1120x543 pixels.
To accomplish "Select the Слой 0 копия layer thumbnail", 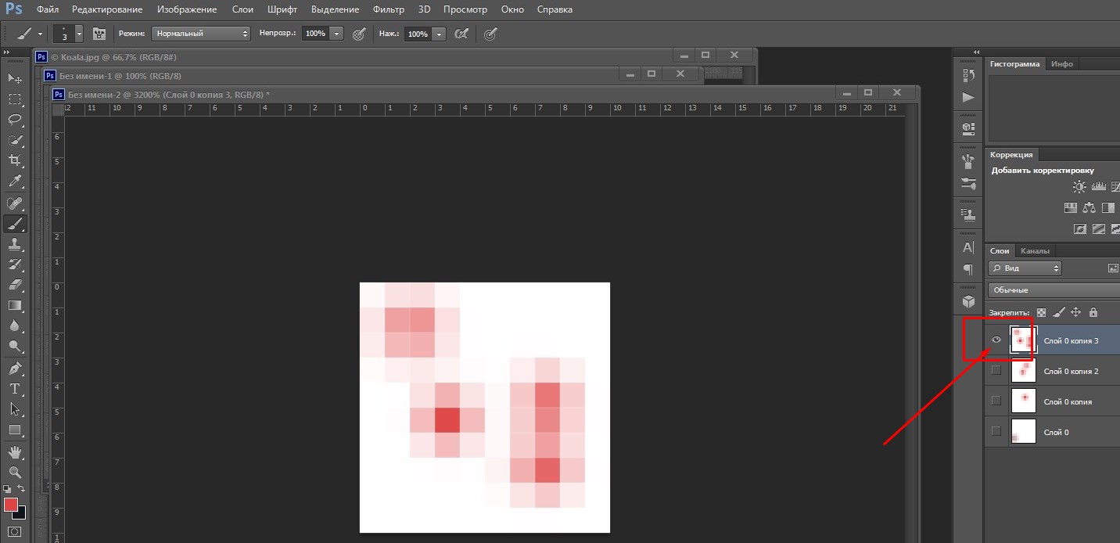I will click(x=1023, y=401).
